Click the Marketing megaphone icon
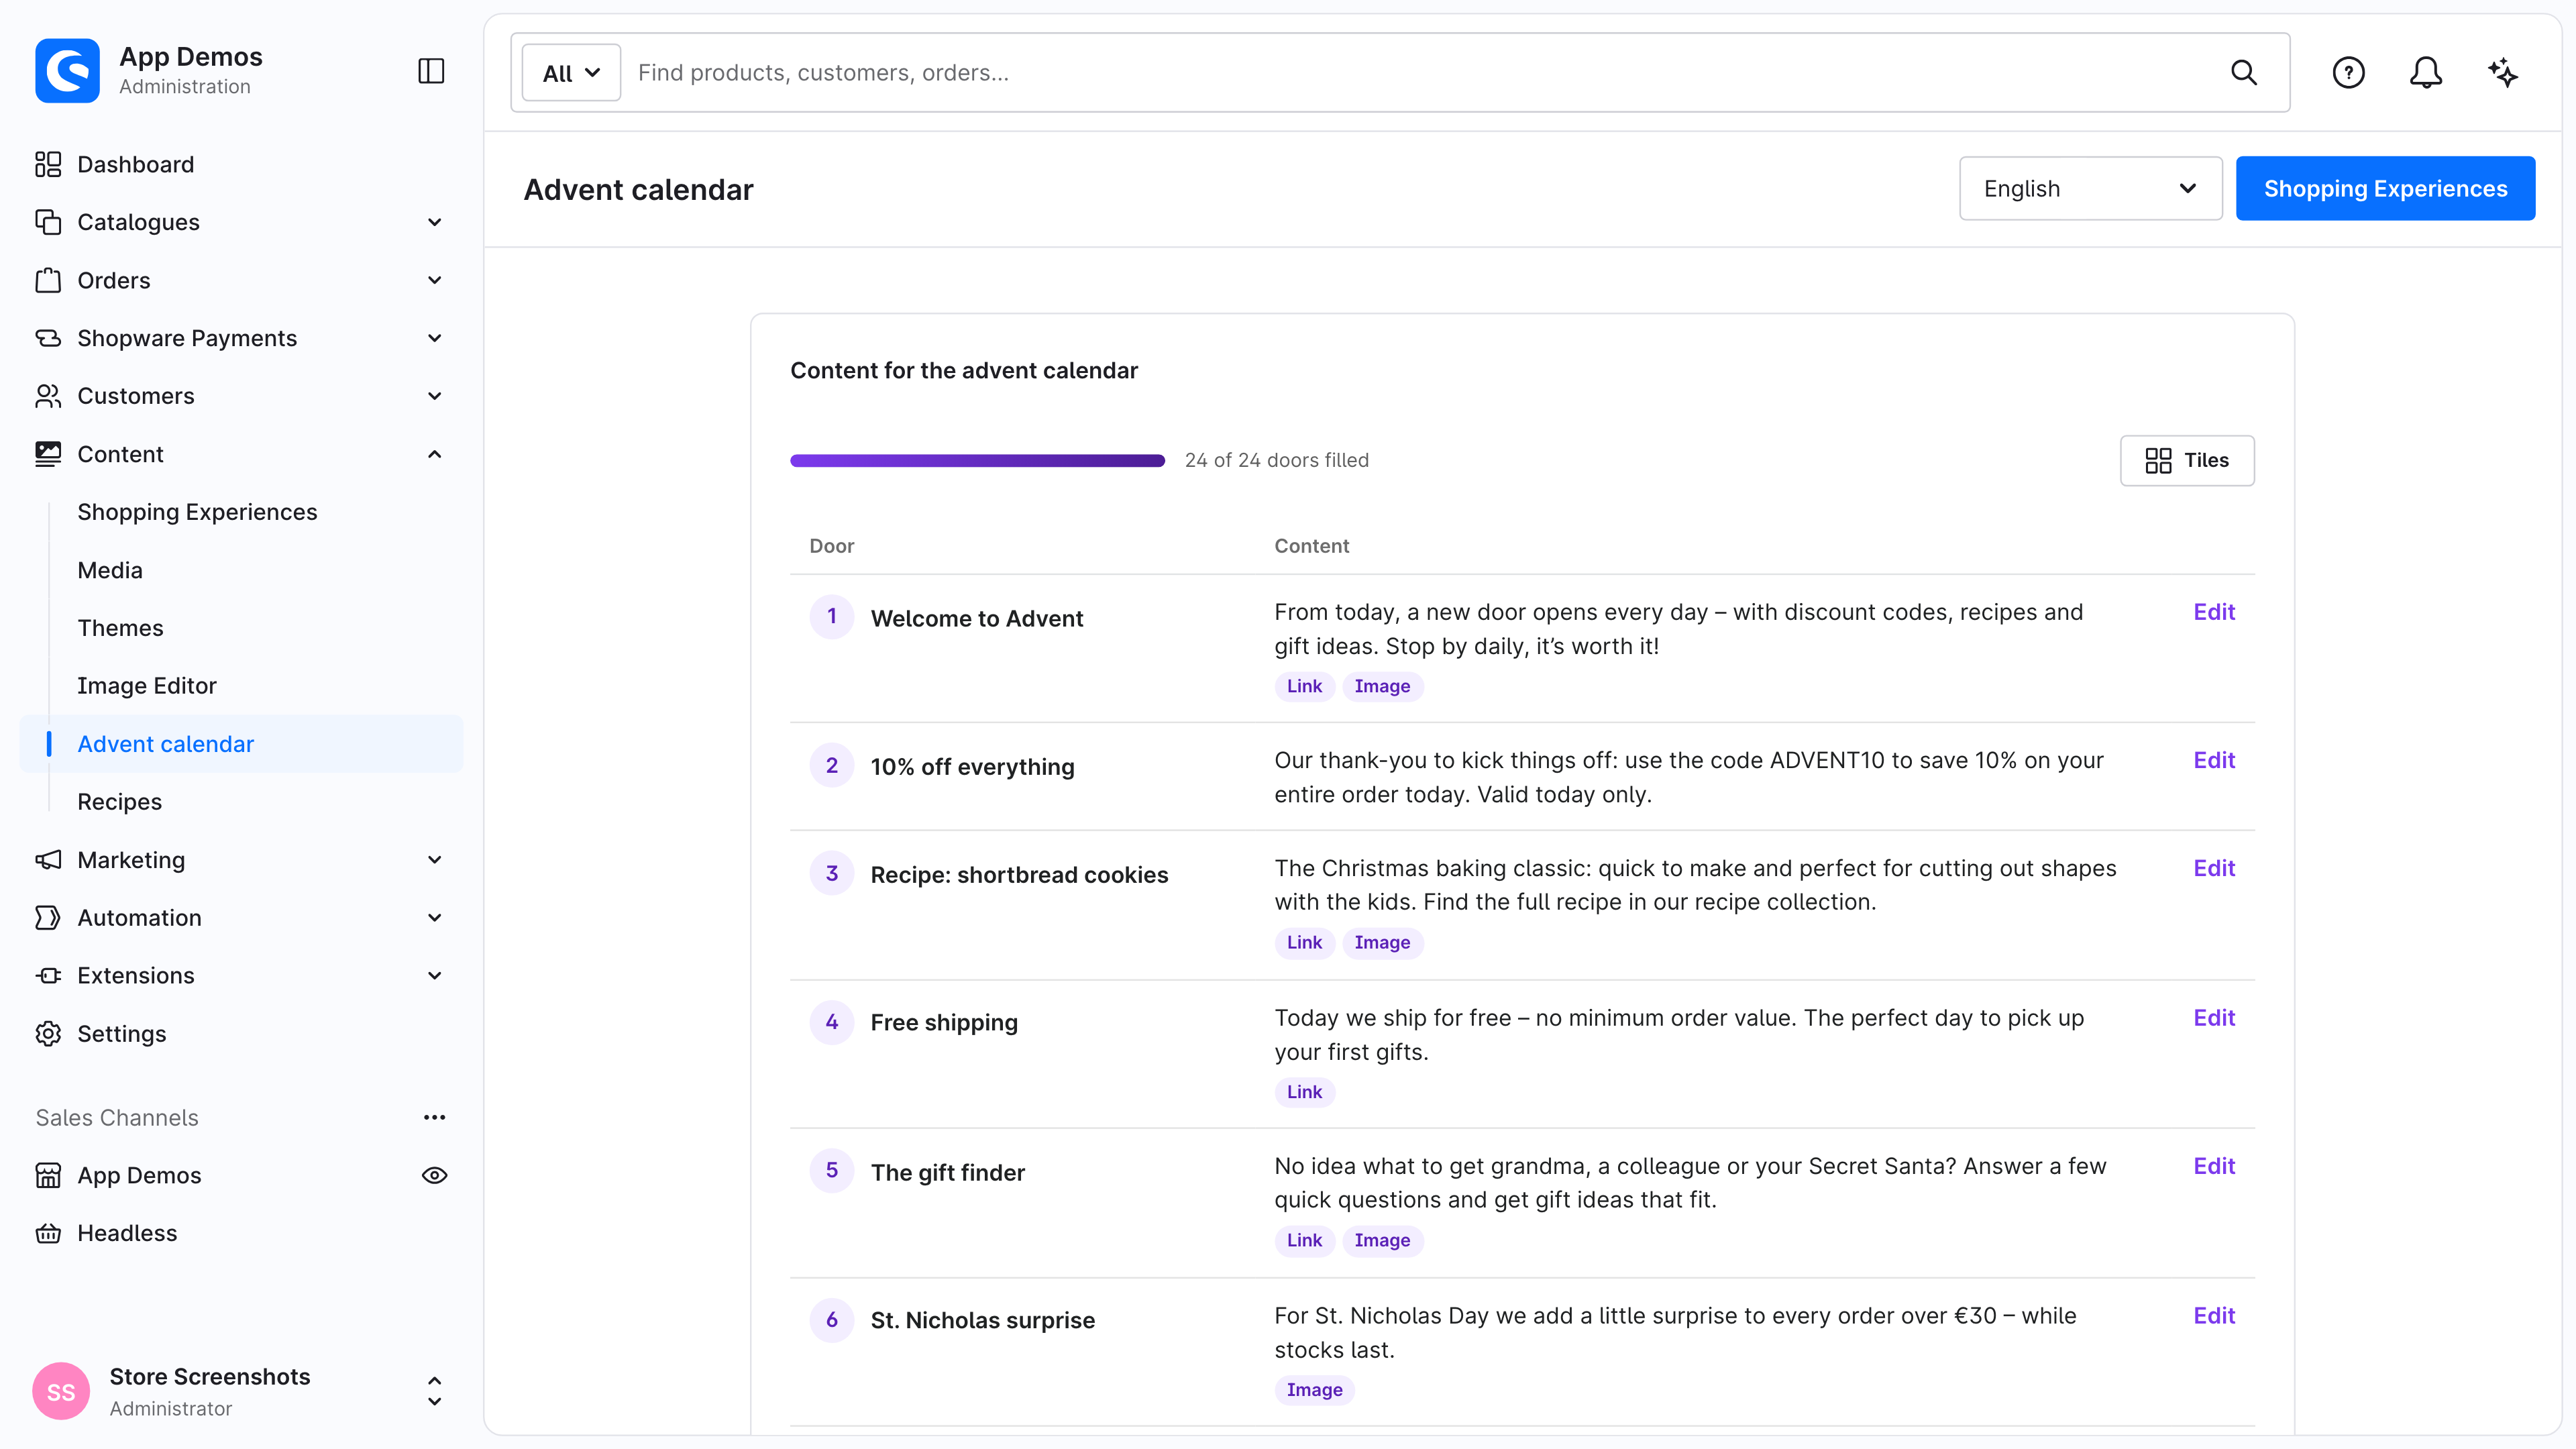The width and height of the screenshot is (2576, 1449). pos(48,860)
